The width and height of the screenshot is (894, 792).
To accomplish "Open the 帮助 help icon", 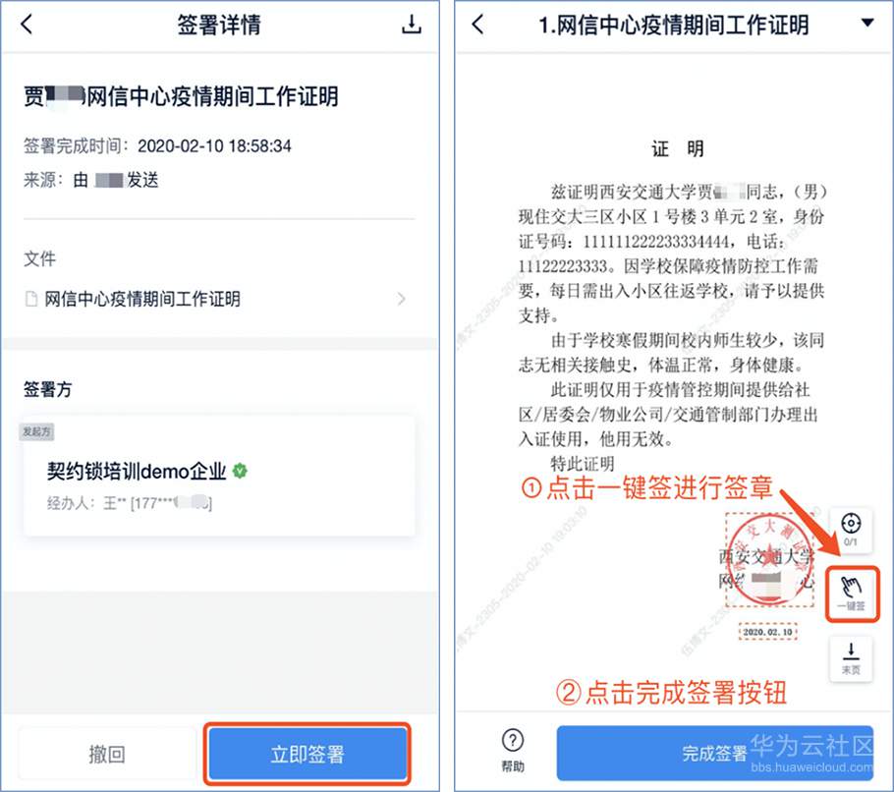I will coord(513,749).
